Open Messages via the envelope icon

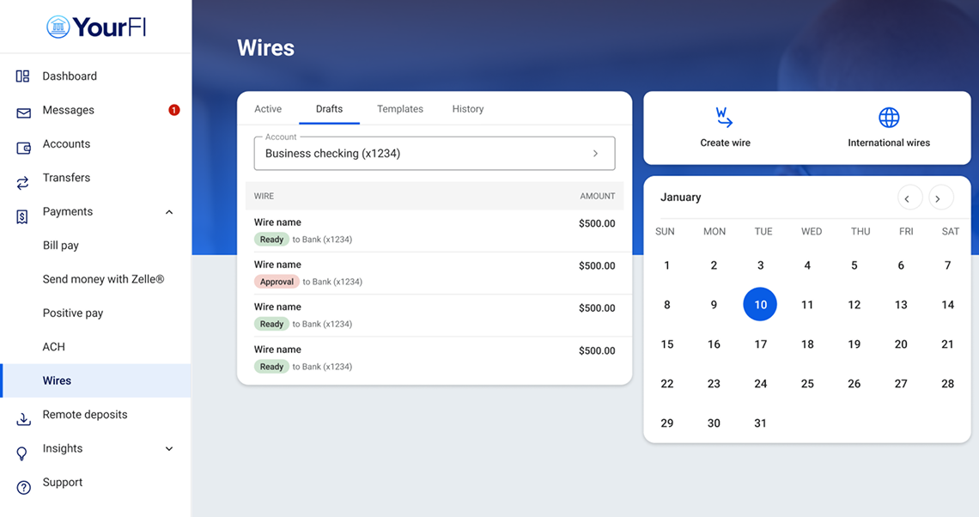click(21, 110)
